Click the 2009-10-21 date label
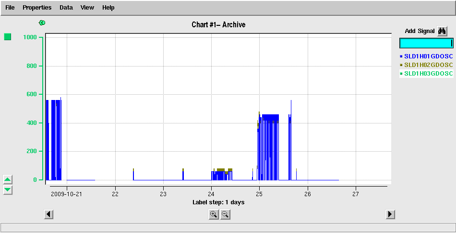 click(66, 194)
